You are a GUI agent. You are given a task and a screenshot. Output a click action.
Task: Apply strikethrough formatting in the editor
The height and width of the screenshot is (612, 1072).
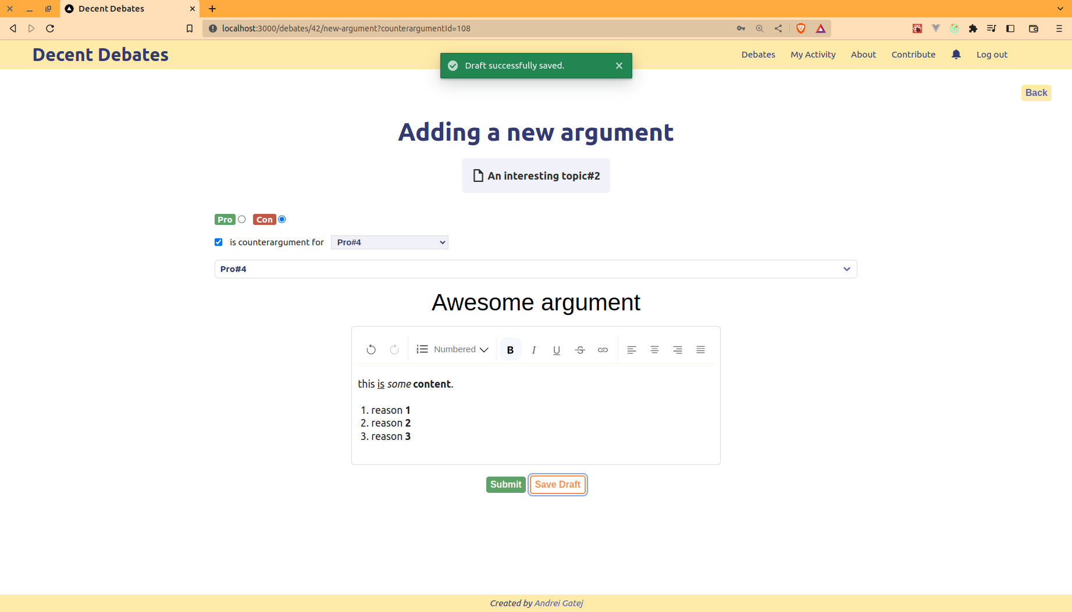tap(580, 349)
